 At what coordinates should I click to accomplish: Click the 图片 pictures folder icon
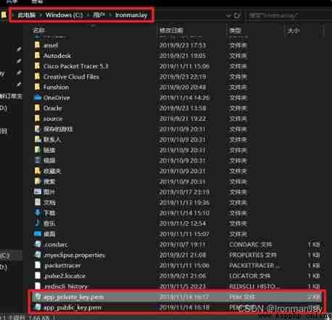(38, 192)
